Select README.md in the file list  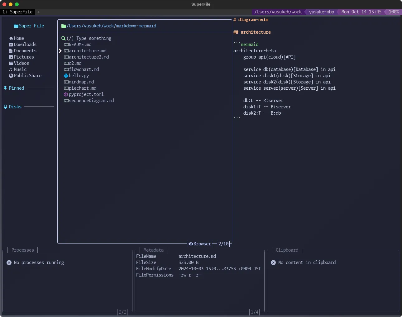tap(80, 45)
